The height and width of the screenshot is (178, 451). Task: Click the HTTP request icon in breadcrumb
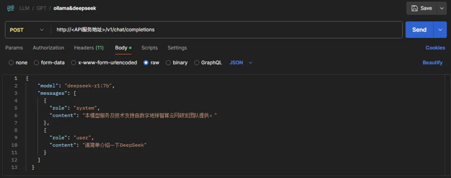click(10, 8)
